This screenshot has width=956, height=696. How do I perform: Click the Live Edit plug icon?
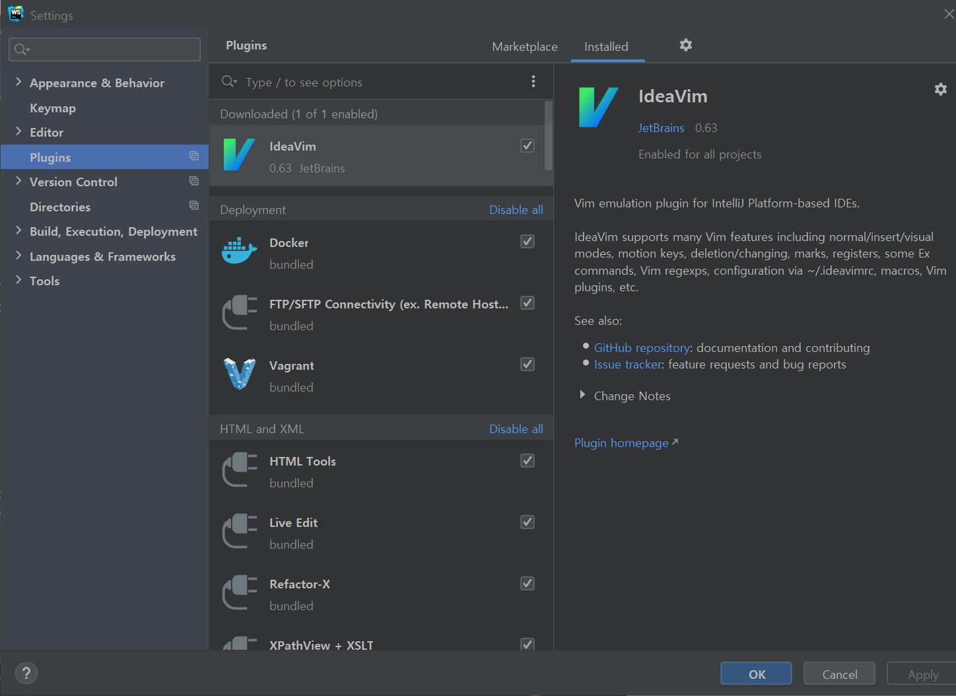click(x=239, y=531)
